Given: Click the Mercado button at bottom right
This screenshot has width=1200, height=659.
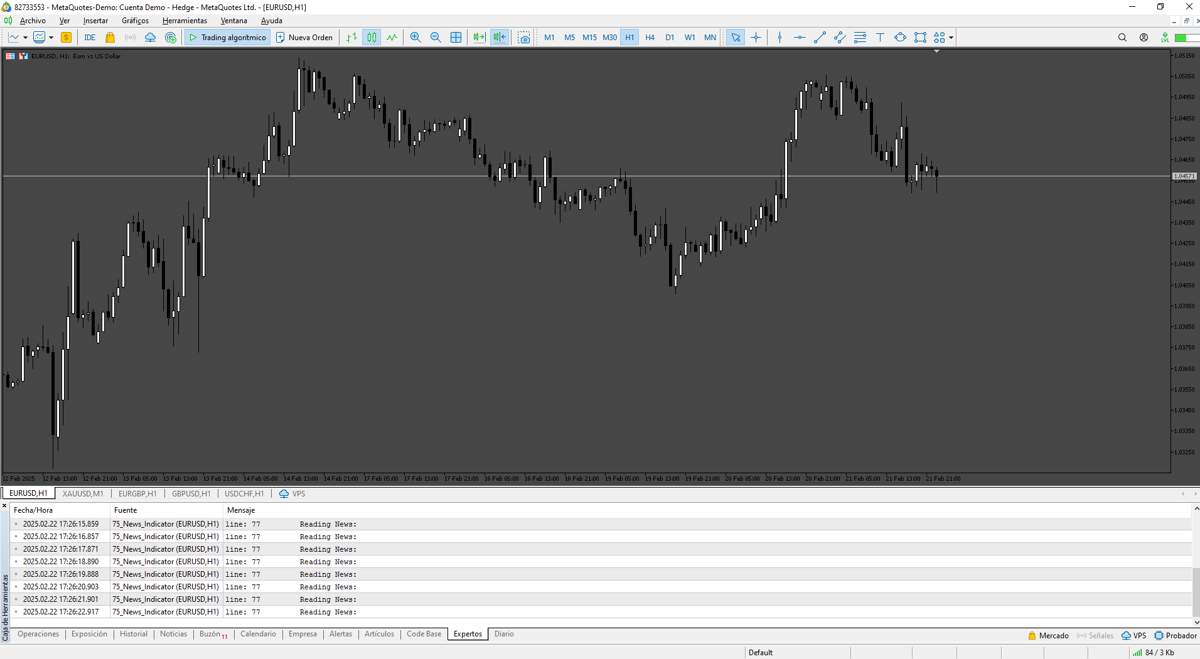Looking at the screenshot, I should 1048,636.
